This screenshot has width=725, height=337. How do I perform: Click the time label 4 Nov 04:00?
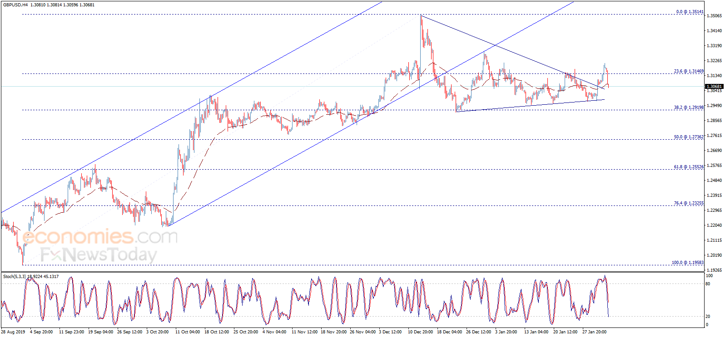[x=274, y=332]
